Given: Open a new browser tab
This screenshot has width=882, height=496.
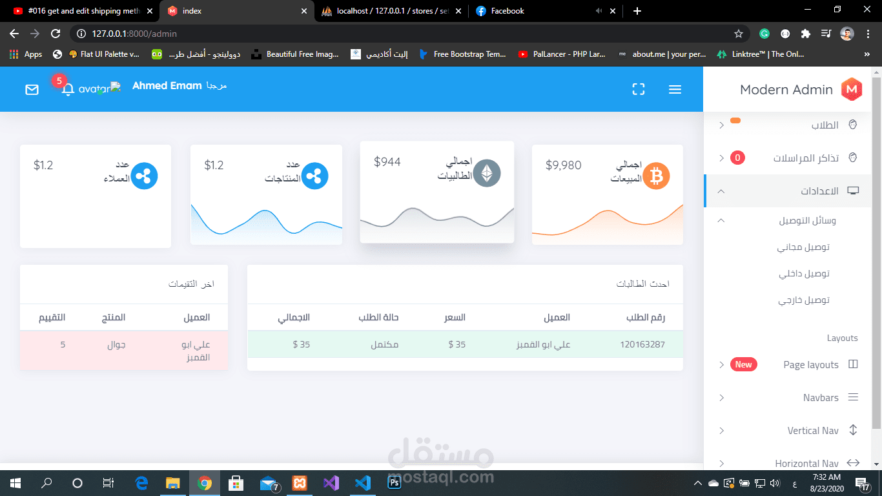Looking at the screenshot, I should point(637,11).
